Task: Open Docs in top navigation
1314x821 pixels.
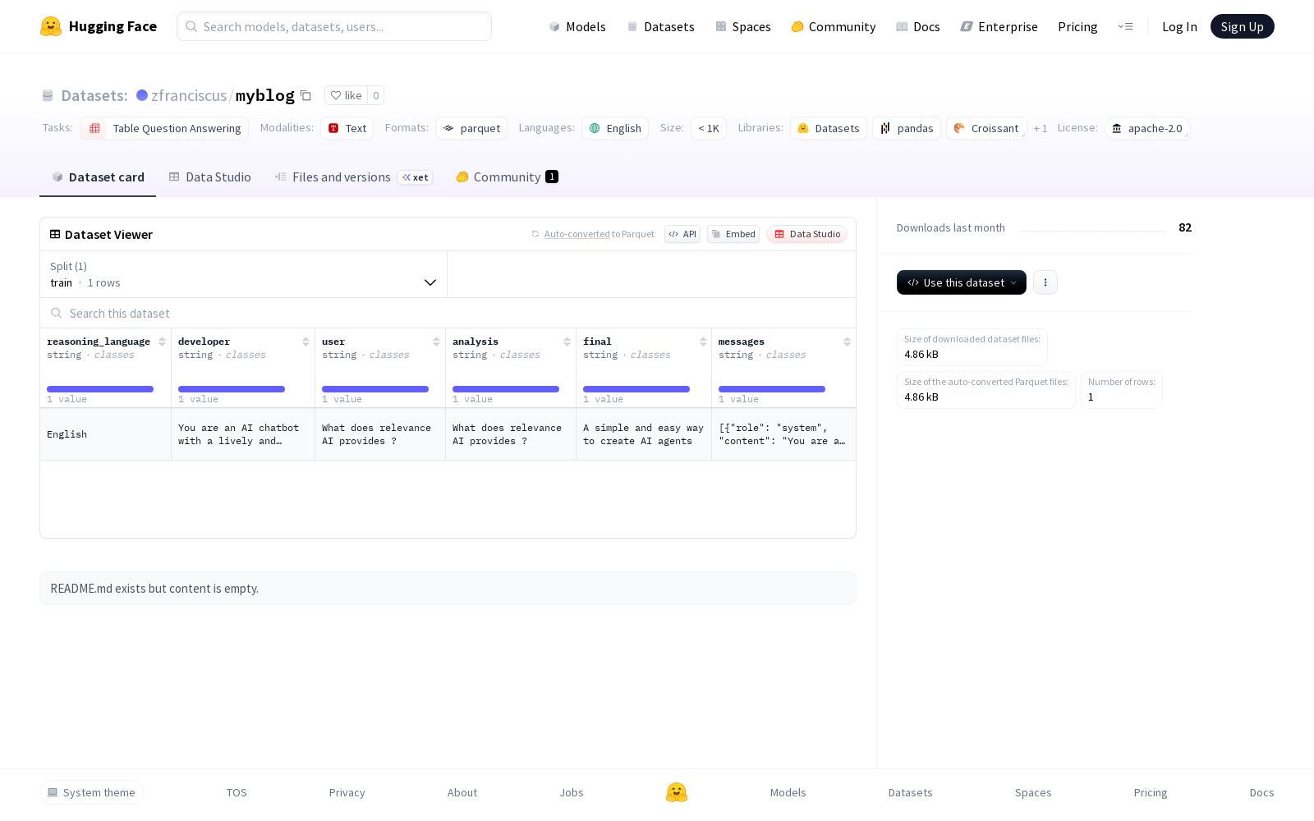Action: click(x=918, y=26)
